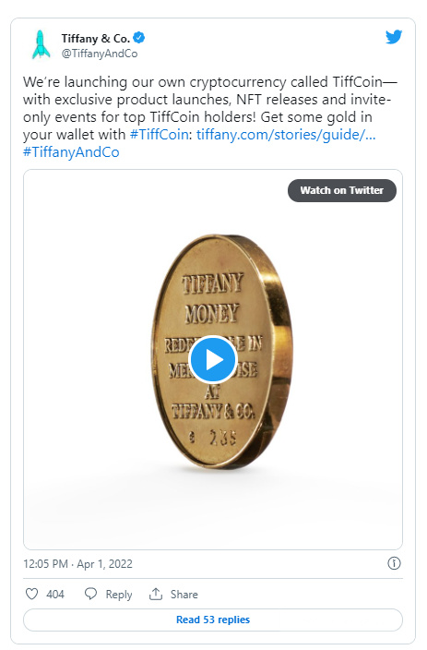This screenshot has height=650, width=427.
Task: Play the TiffCoin video
Action: click(x=213, y=359)
